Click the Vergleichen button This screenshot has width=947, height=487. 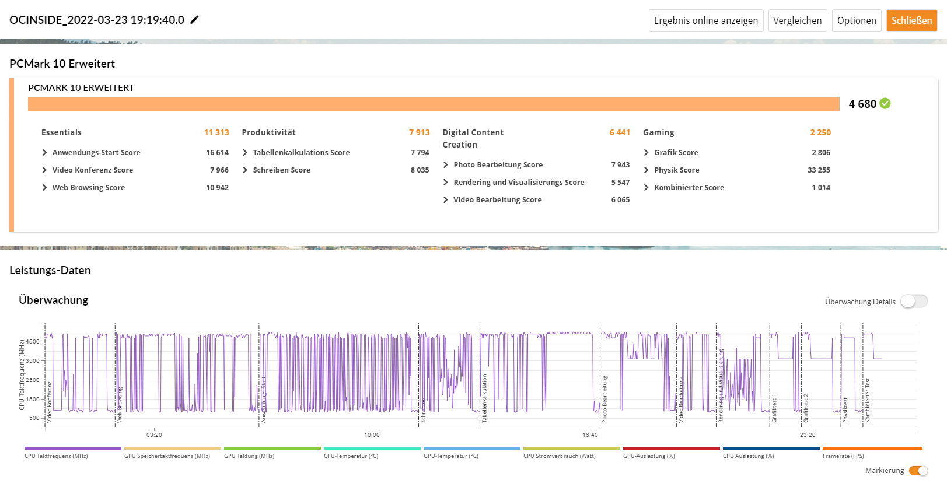click(798, 20)
